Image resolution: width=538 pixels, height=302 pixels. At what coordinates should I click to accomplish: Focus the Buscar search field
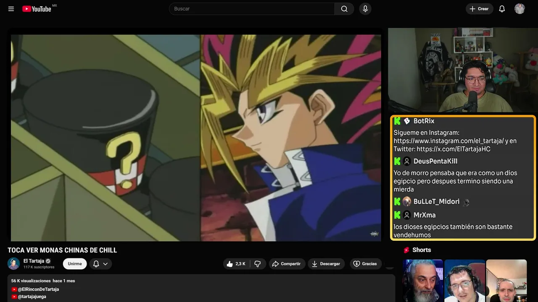(252, 9)
